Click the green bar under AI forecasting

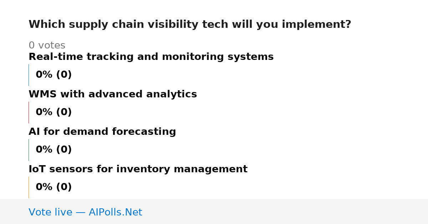(29, 150)
